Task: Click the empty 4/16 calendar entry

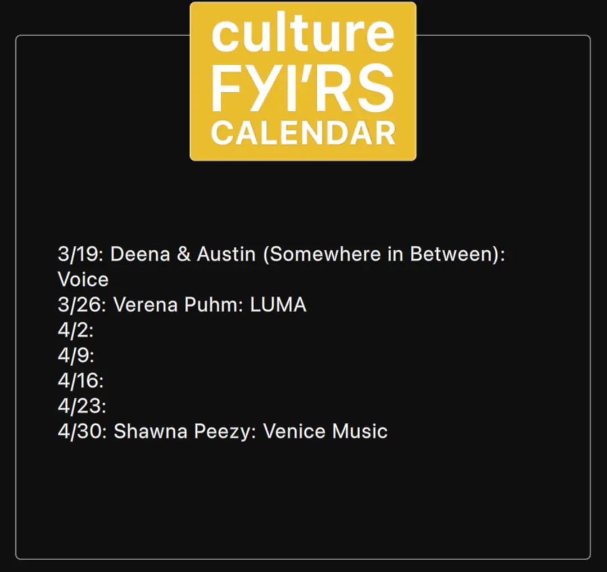Action: pos(80,381)
